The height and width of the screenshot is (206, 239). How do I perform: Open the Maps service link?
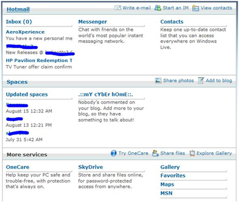click(167, 184)
